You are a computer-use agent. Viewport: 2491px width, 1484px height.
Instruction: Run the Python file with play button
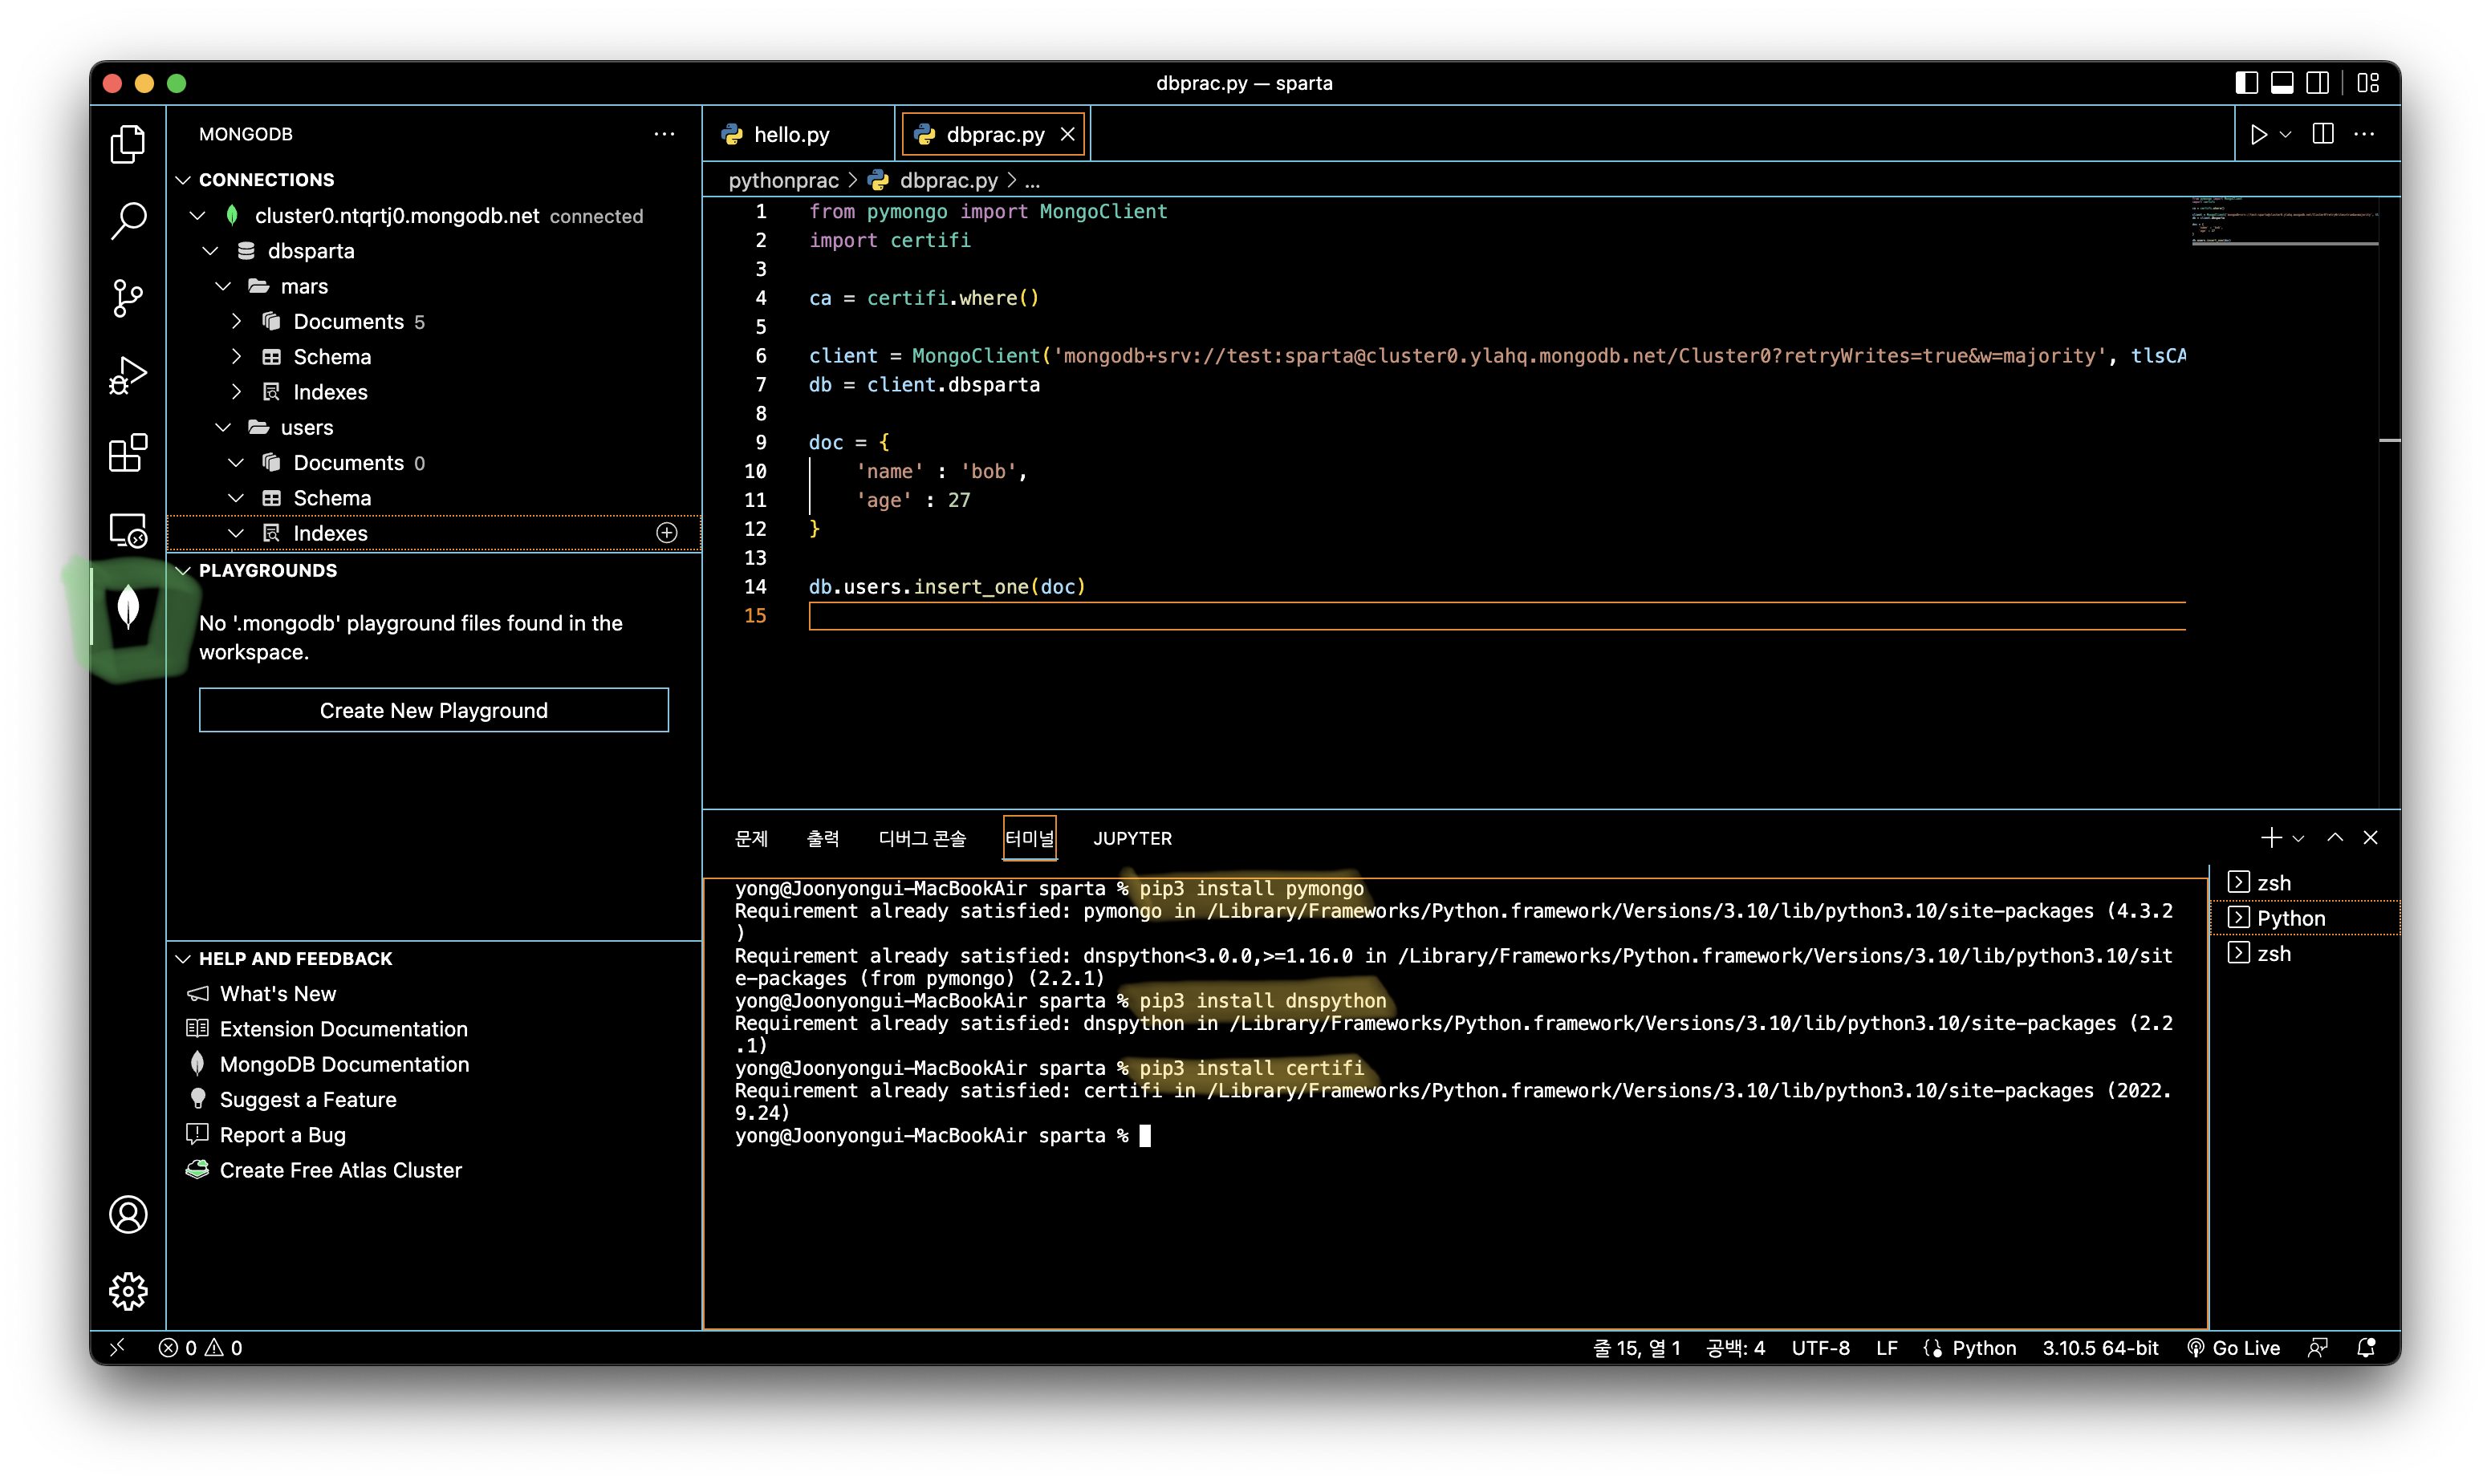point(2258,134)
